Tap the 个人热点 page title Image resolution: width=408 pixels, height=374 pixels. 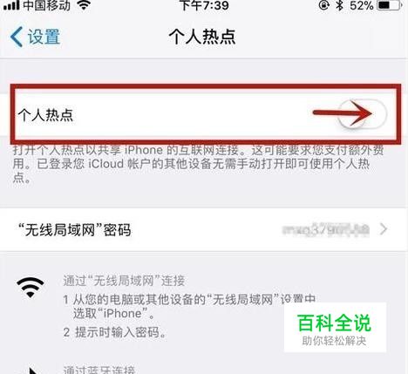(202, 37)
